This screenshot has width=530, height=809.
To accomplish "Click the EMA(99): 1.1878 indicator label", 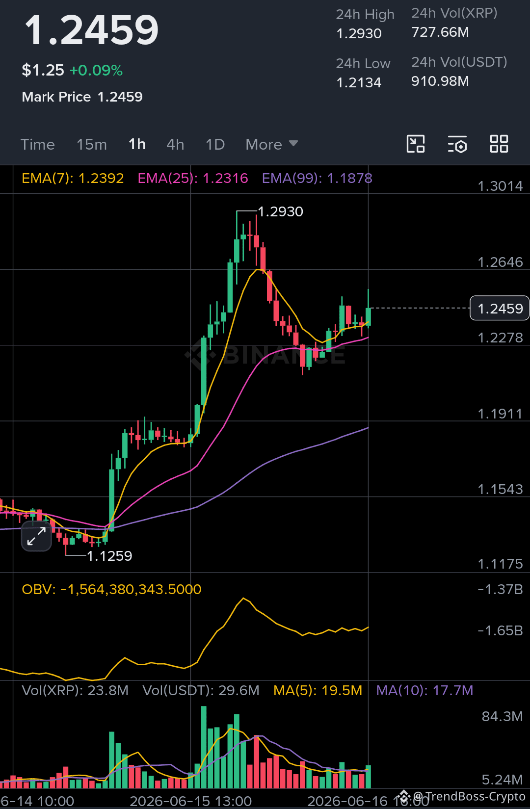I will [x=317, y=178].
